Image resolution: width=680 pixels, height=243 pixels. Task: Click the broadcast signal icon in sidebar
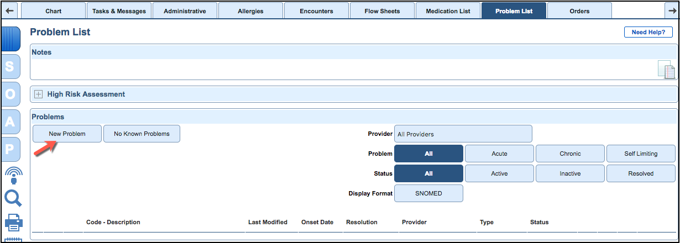click(x=13, y=176)
